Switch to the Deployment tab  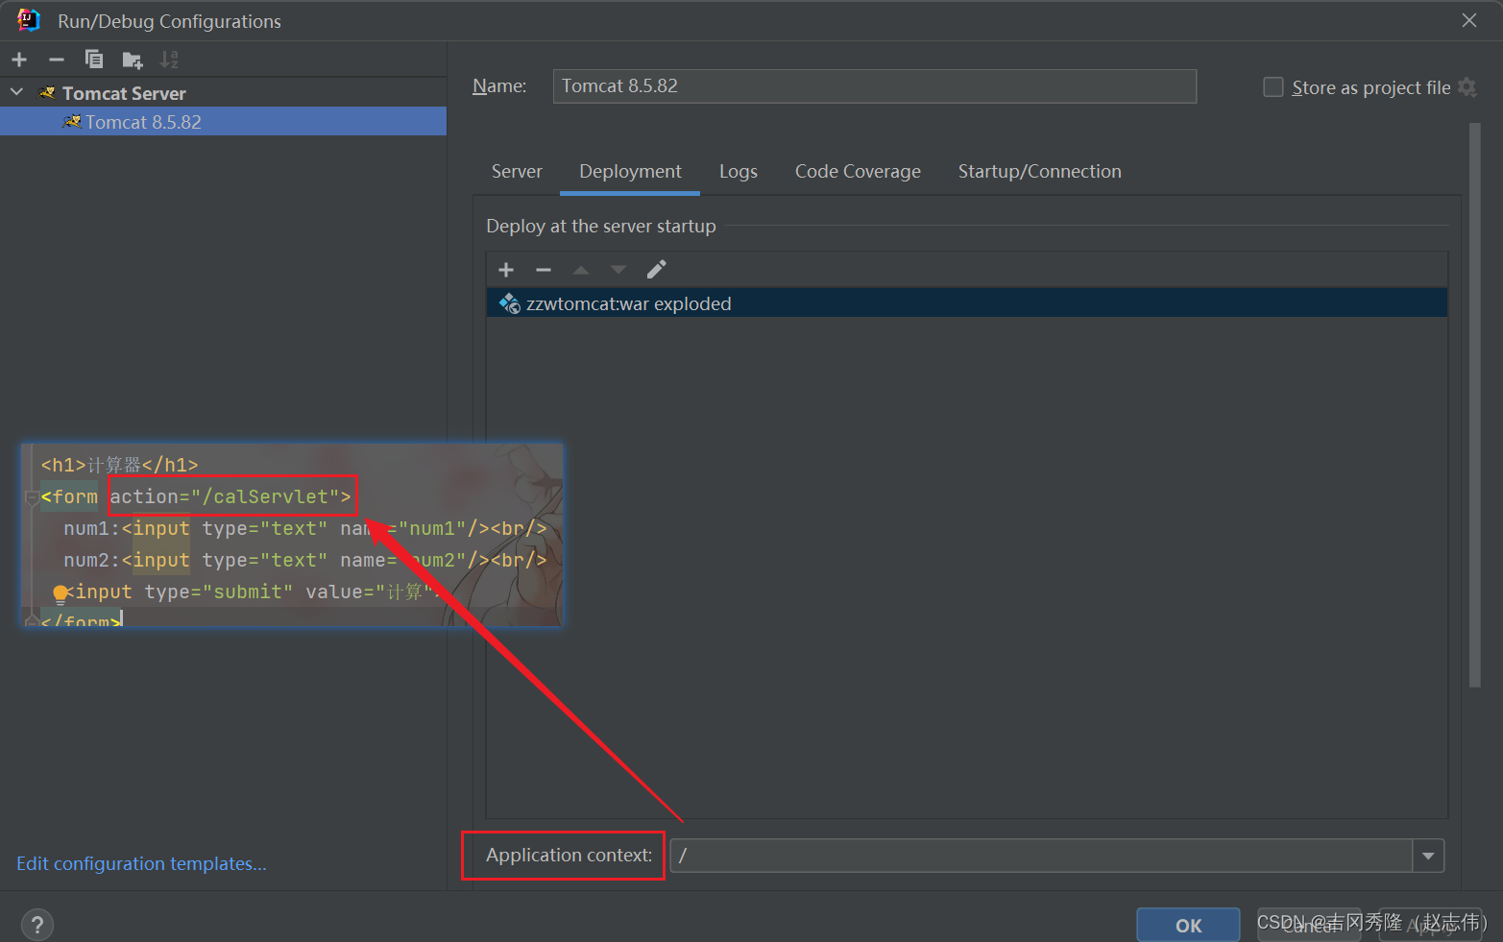(x=630, y=171)
